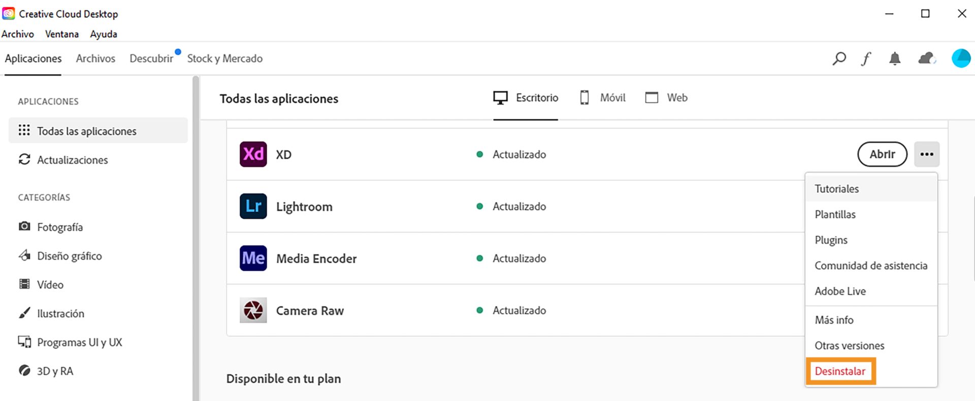This screenshot has width=975, height=401.
Task: Open the Ventana menu
Action: [x=62, y=34]
